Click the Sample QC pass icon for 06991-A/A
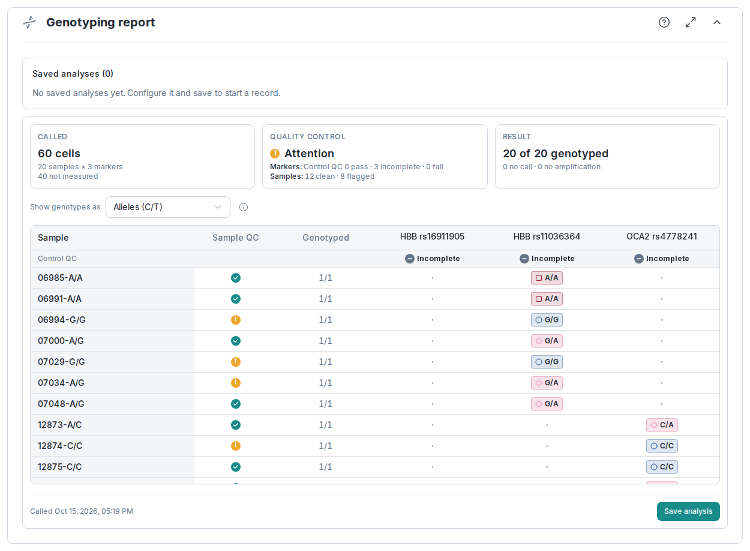This screenshot has width=750, height=551. (236, 299)
